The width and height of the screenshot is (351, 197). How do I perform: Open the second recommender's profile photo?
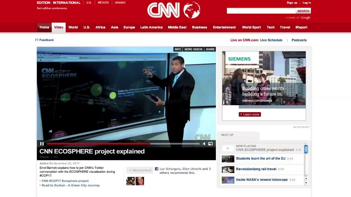click(x=140, y=181)
